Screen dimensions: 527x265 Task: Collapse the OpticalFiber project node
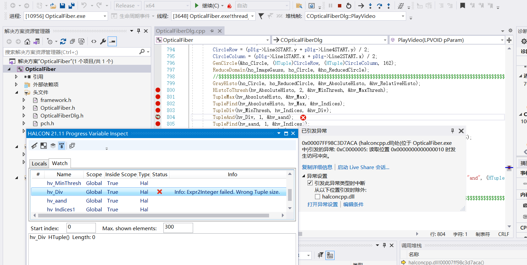9,69
